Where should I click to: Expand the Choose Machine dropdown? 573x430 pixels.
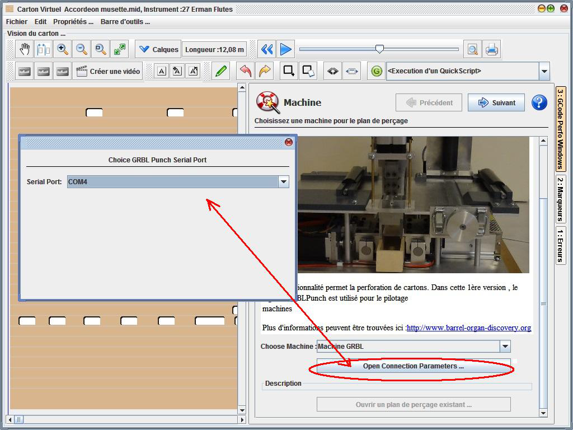(504, 347)
